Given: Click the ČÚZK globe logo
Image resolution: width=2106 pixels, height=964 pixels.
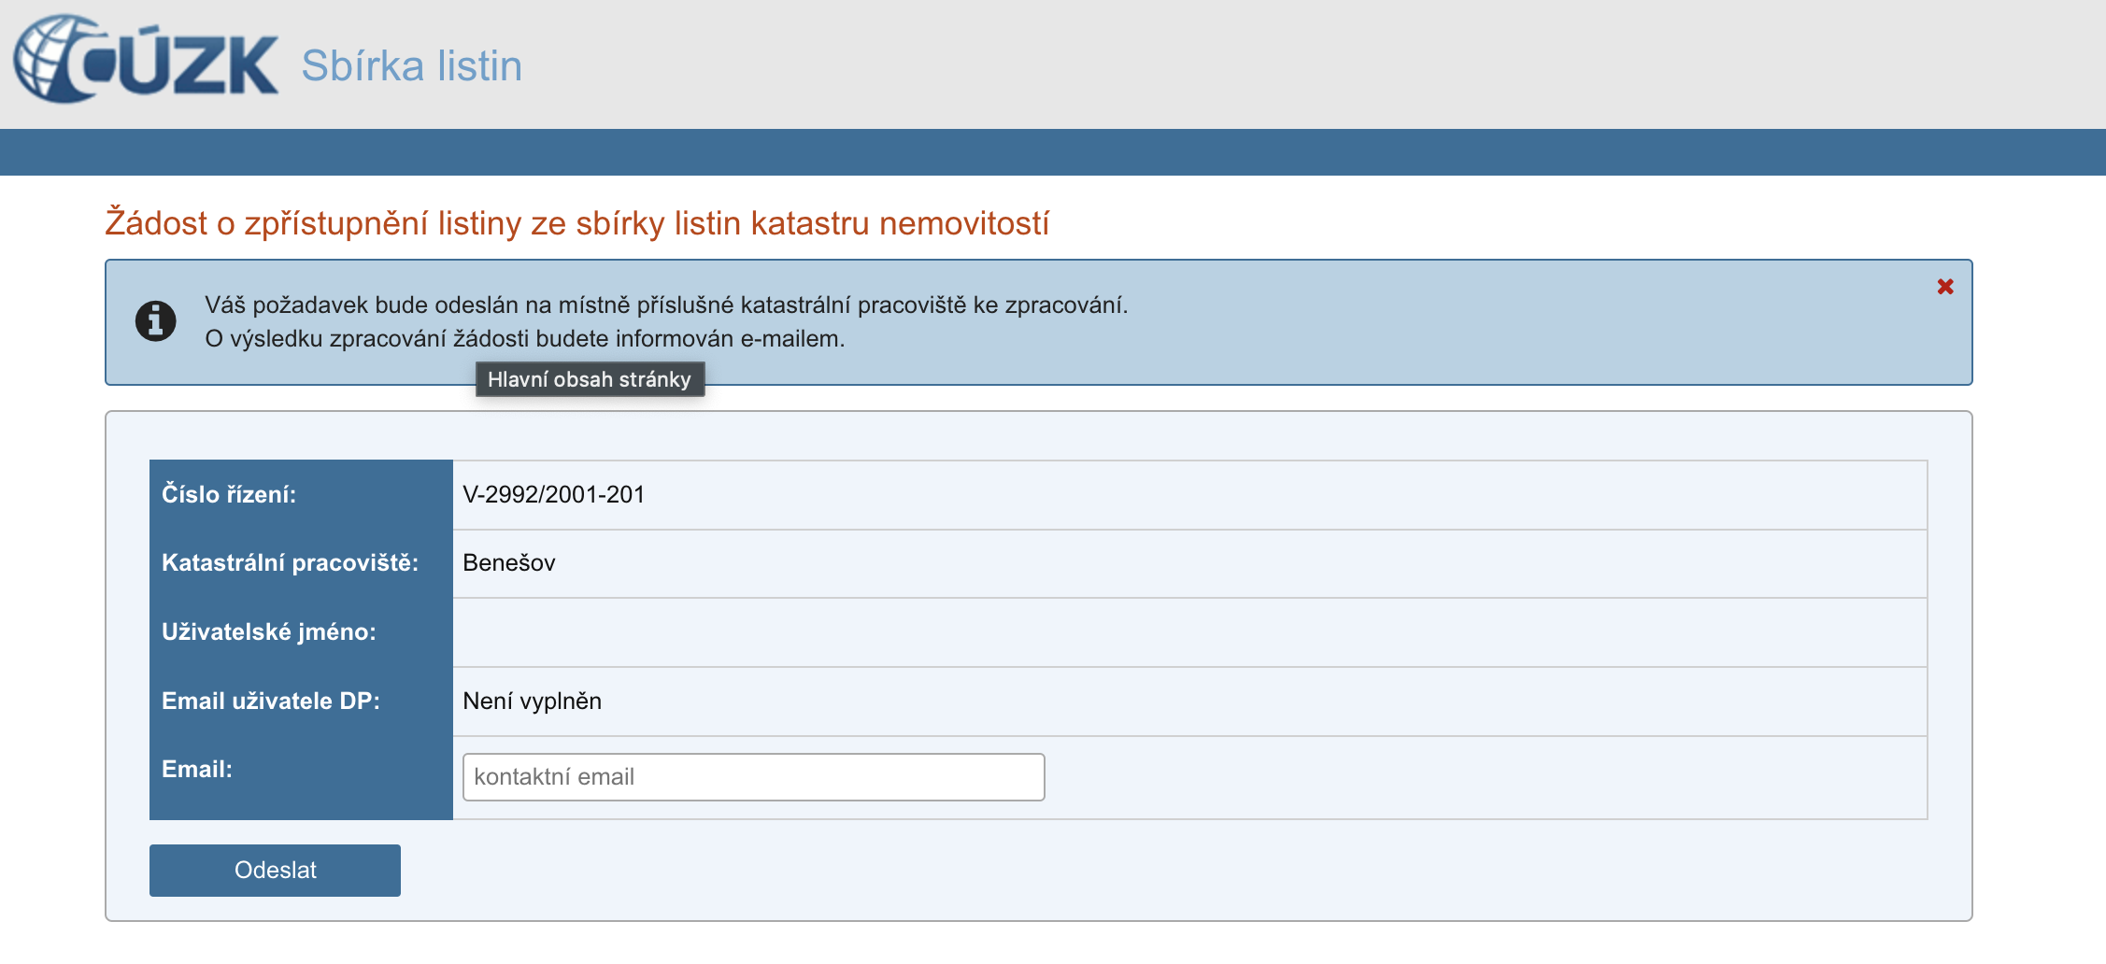Looking at the screenshot, I should (145, 60).
